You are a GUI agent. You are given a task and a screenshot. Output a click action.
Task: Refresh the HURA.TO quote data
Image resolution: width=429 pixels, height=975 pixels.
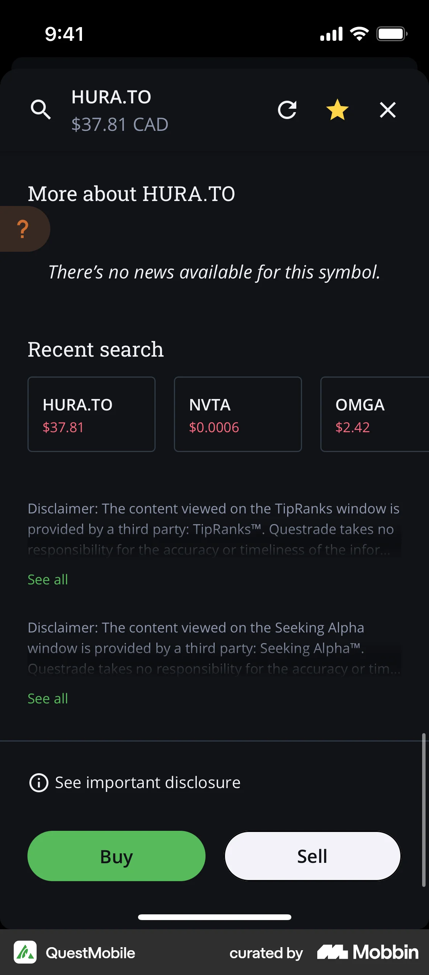coord(288,110)
